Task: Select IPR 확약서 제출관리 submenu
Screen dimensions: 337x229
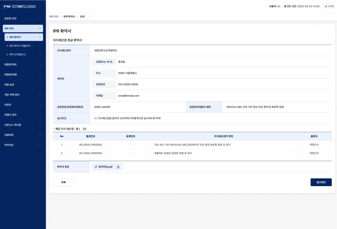Action: [x=23, y=46]
